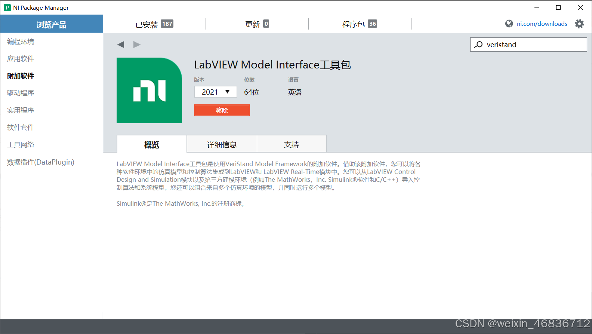Go back with the left arrow
This screenshot has height=334, width=592.
point(121,45)
